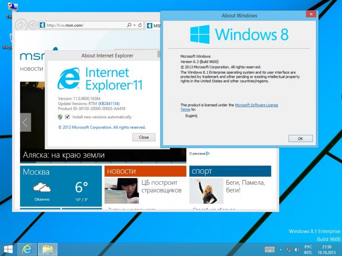342x256 pixels.
Task: Click the ad info icon next to 'О рекламе'
Action: tap(208, 154)
